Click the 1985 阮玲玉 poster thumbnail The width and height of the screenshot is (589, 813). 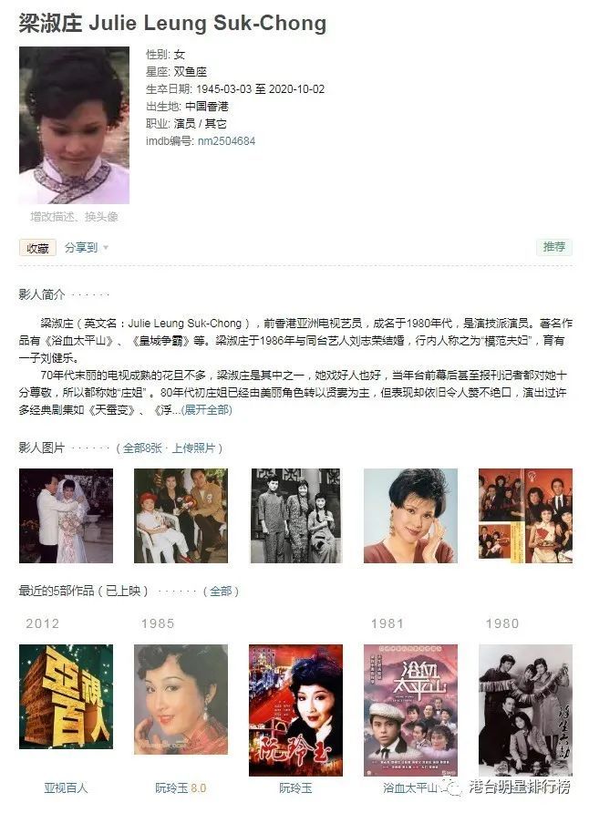pos(181,699)
